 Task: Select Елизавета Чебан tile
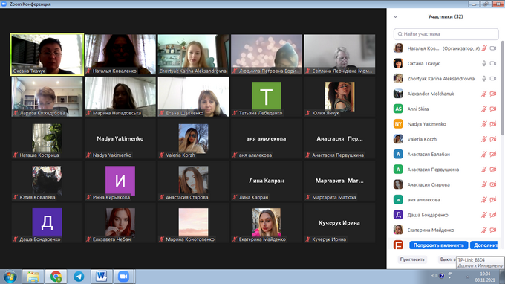click(x=120, y=223)
